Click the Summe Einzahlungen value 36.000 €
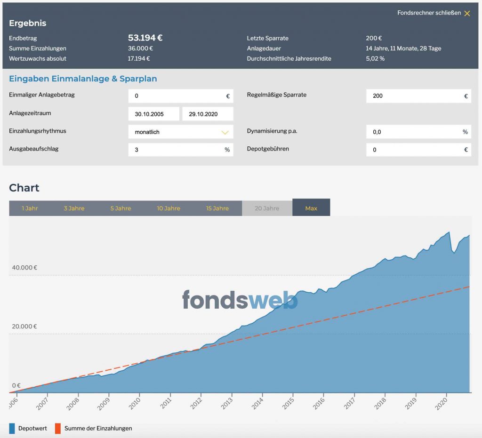This screenshot has height=438, width=482. tap(140, 48)
